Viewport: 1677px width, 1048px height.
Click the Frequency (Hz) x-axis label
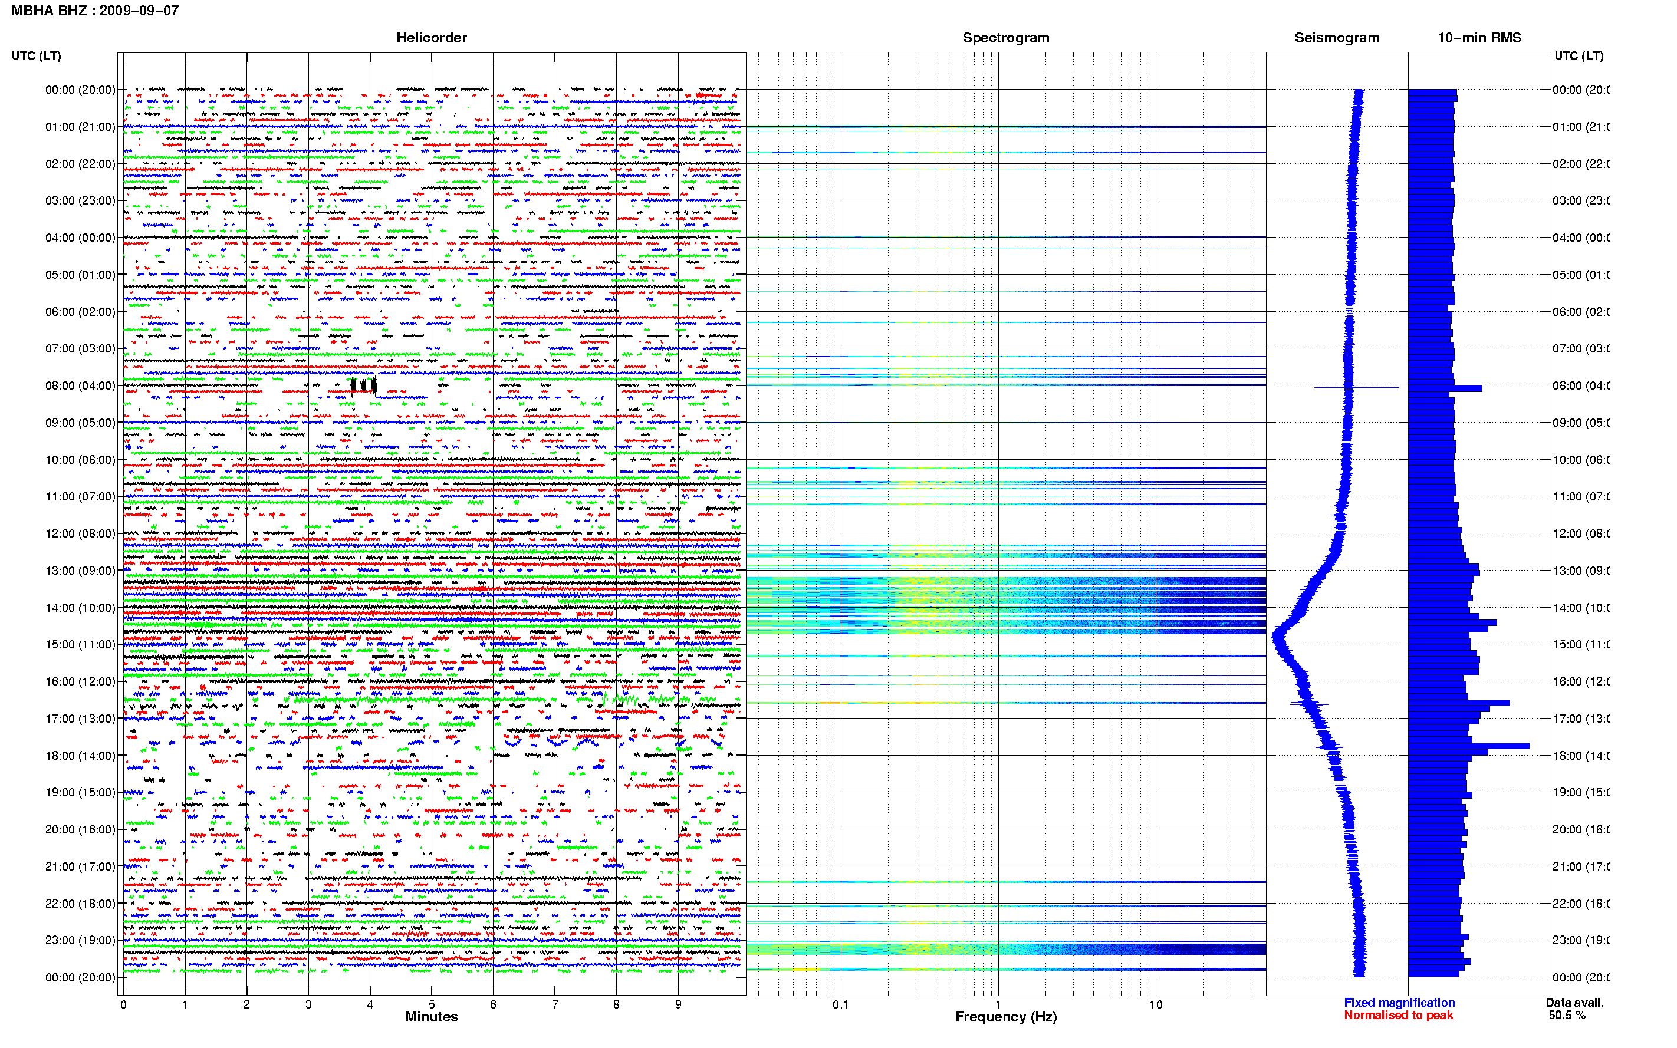(1006, 1017)
